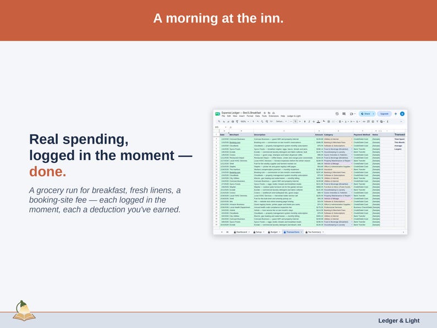Open the Ledger & Light menu
The height and width of the screenshot is (328, 437).
pyautogui.click(x=294, y=116)
